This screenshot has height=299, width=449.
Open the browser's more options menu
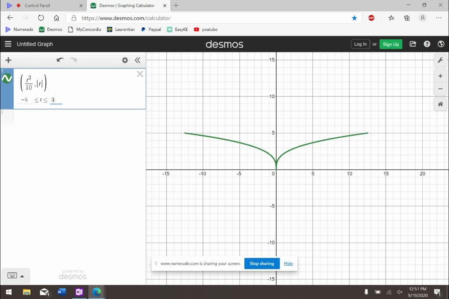click(x=438, y=18)
